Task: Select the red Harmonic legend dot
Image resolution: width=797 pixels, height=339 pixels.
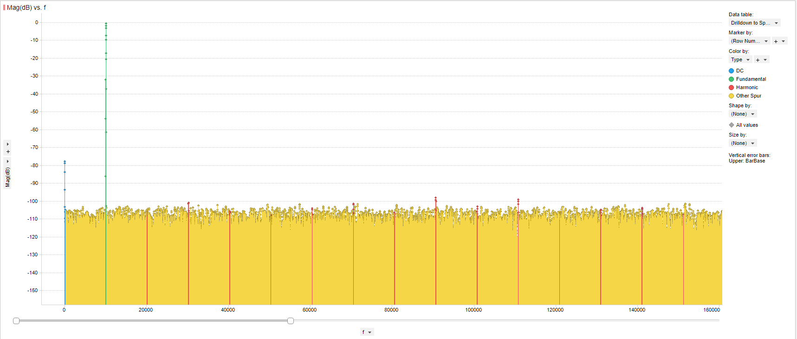Action: tap(731, 88)
